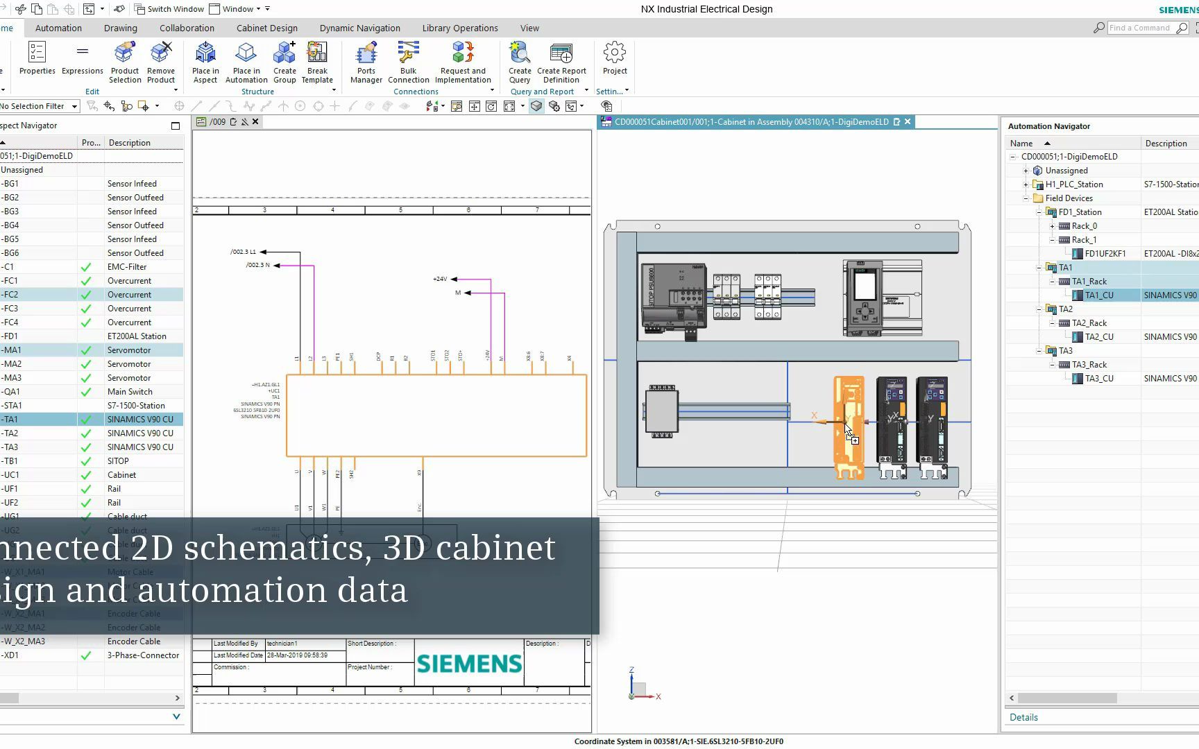The height and width of the screenshot is (749, 1199).
Task: Start the Create Query command
Action: pyautogui.click(x=520, y=62)
